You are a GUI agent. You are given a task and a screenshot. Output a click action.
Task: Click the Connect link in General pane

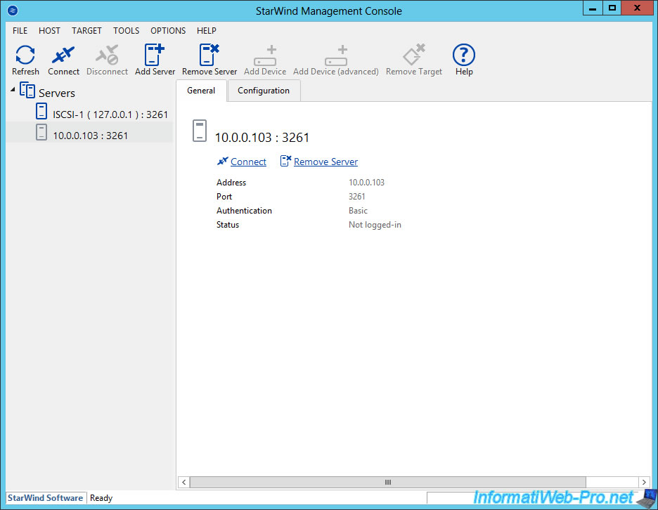coord(248,162)
